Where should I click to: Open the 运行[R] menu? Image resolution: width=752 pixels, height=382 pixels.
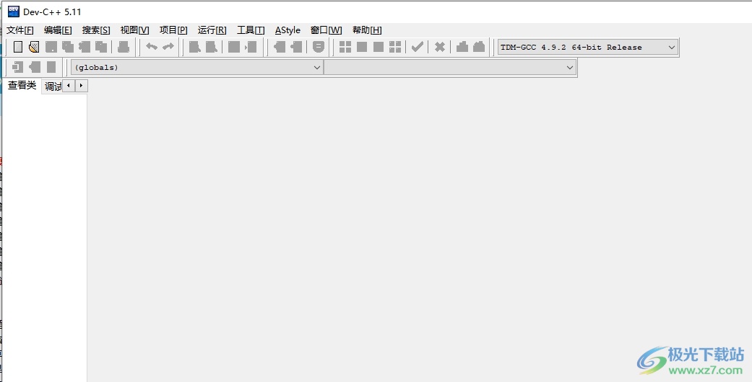[212, 30]
